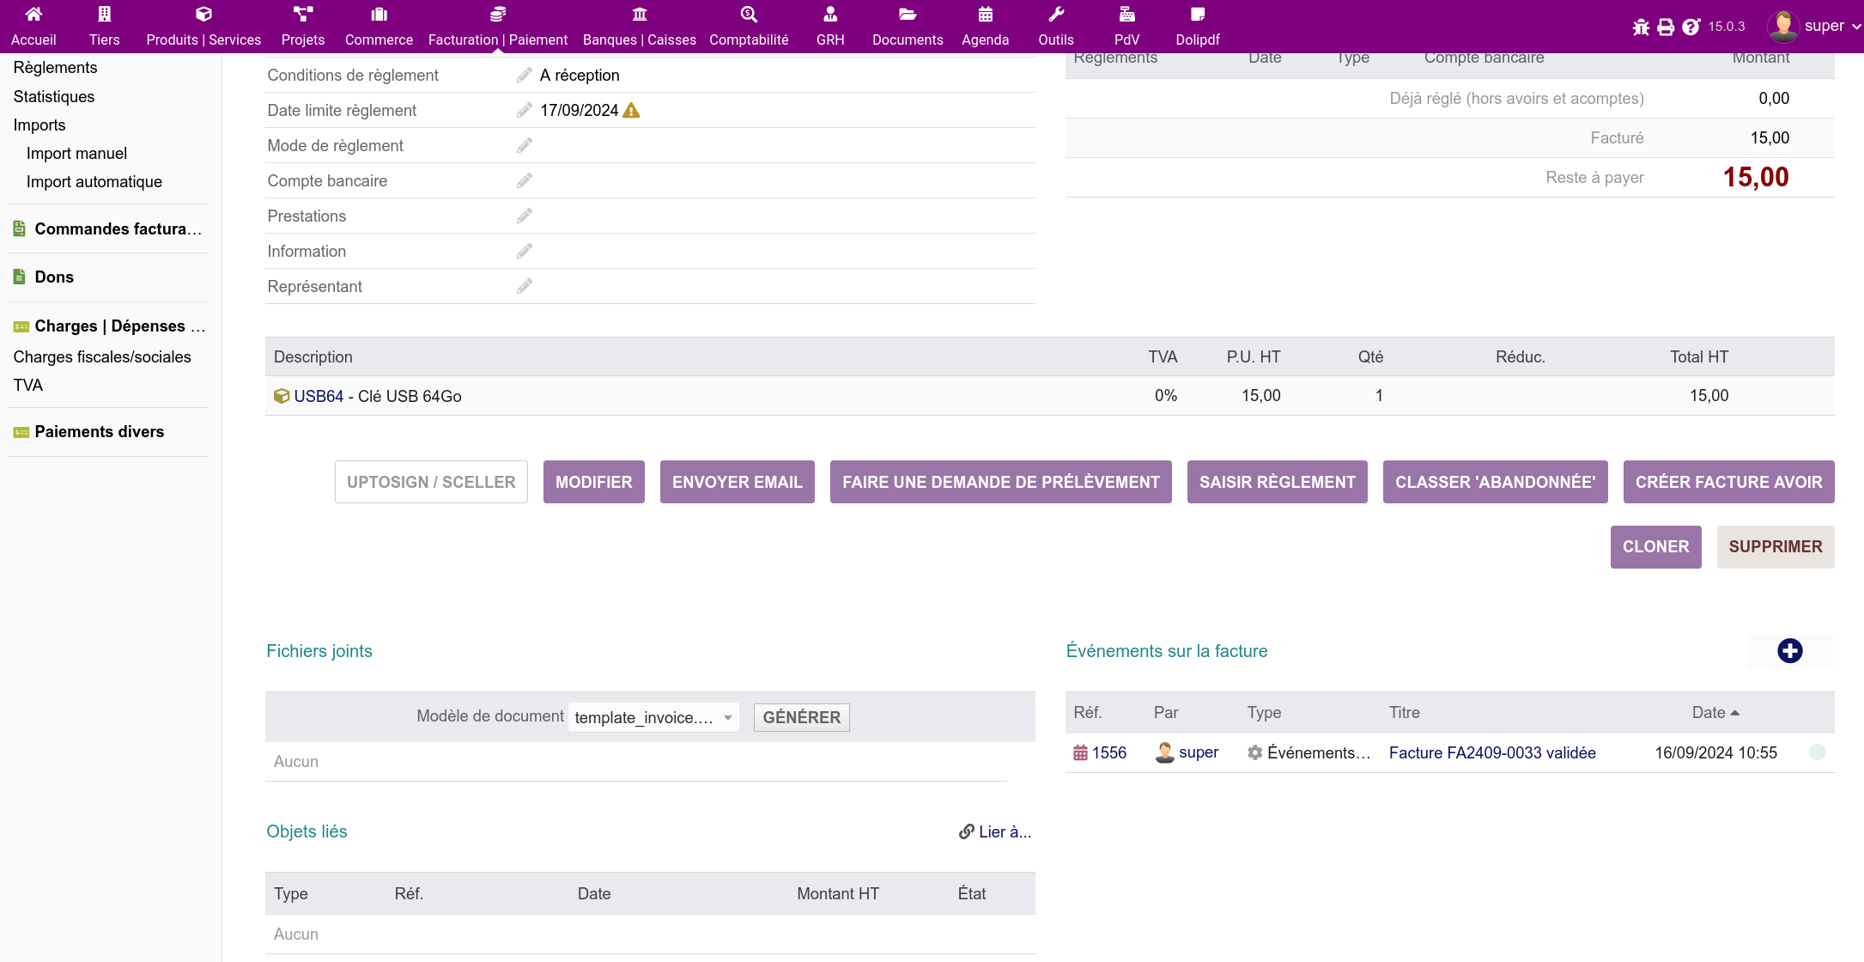Go to Comptabilité in top menu
Viewport: 1864px width, 962px height.
(748, 26)
